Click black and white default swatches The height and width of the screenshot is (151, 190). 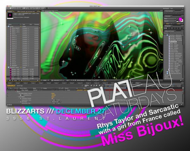coord(178,21)
